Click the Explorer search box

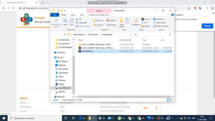pos(156,35)
